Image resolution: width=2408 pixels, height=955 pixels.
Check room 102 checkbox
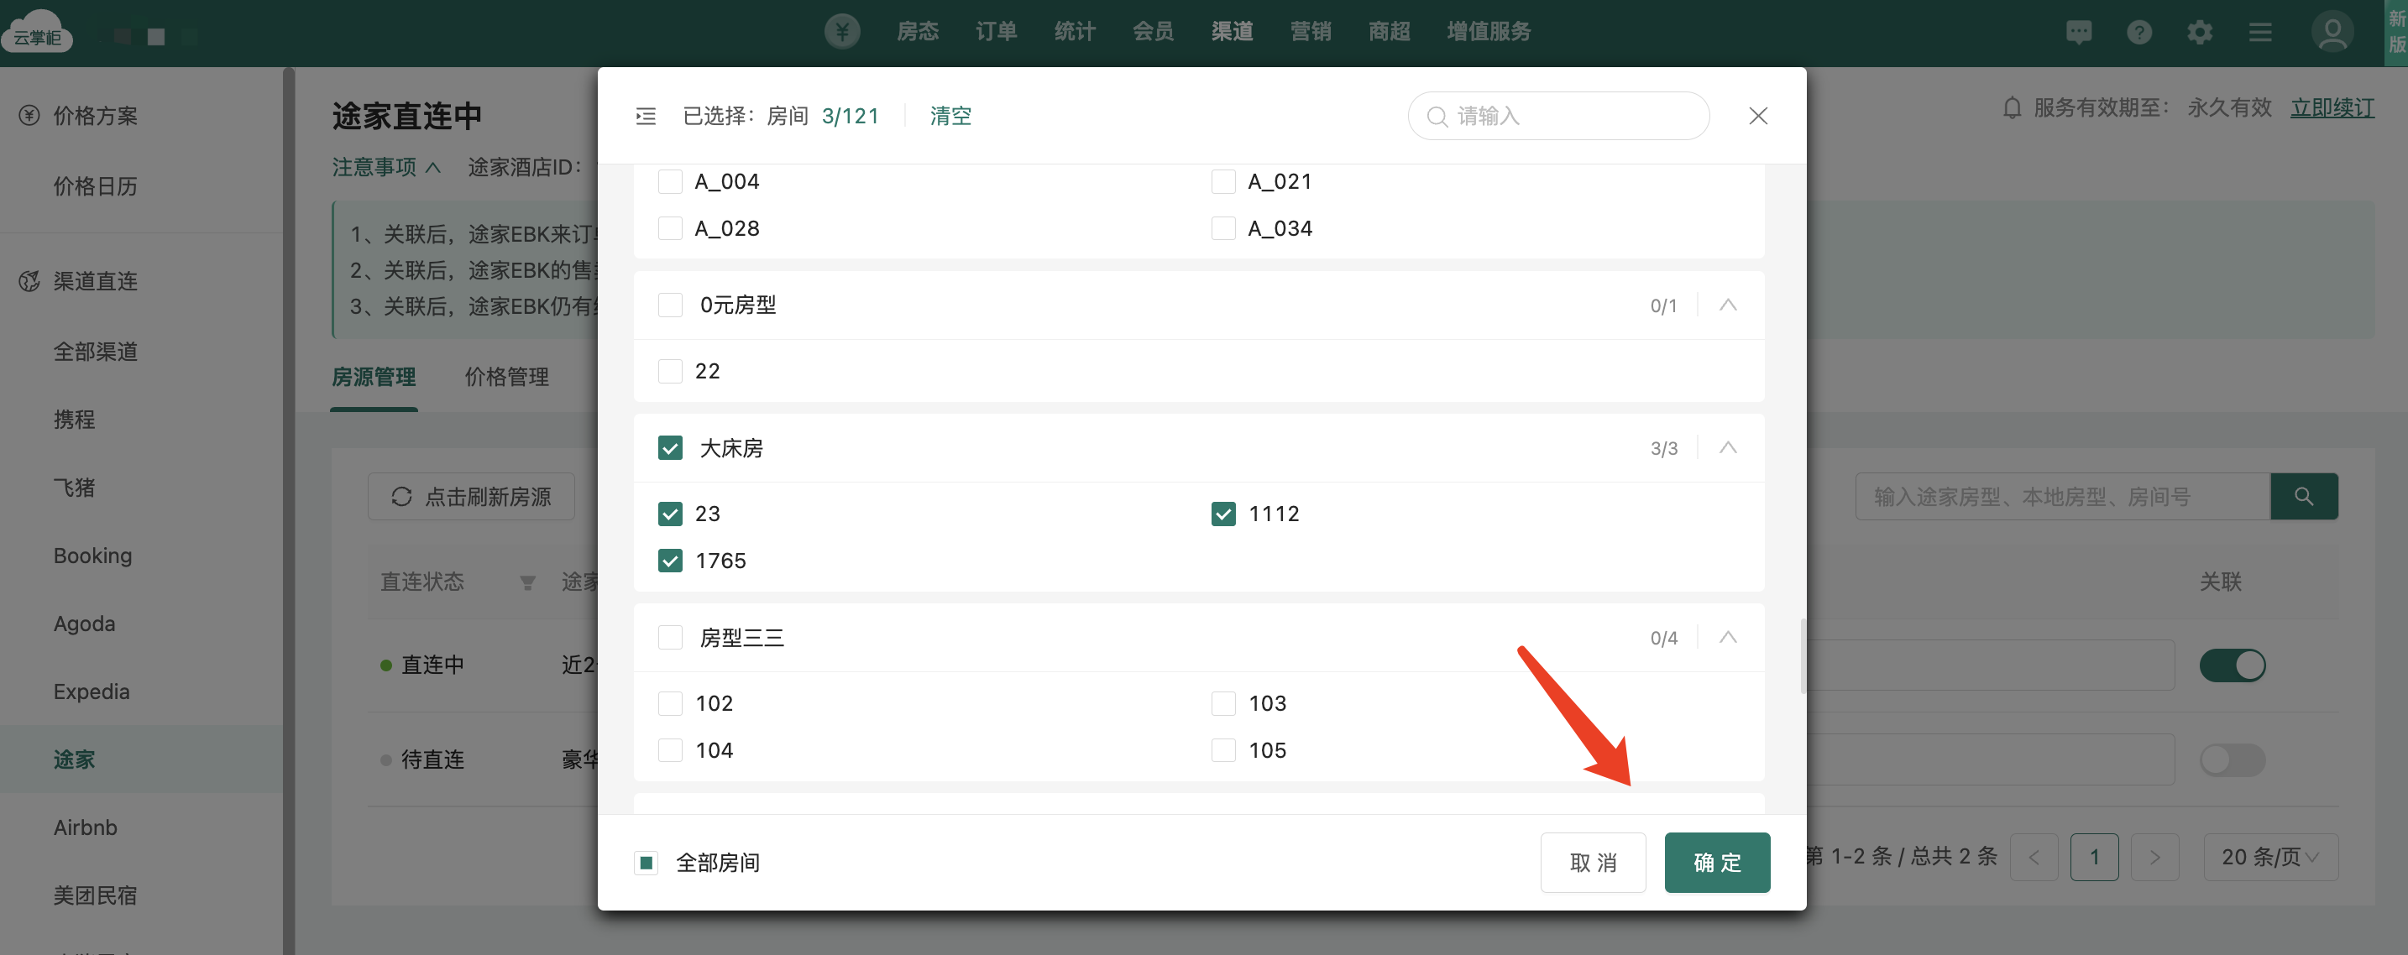point(670,702)
